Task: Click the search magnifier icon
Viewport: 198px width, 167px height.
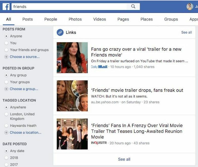Action: (133, 7)
